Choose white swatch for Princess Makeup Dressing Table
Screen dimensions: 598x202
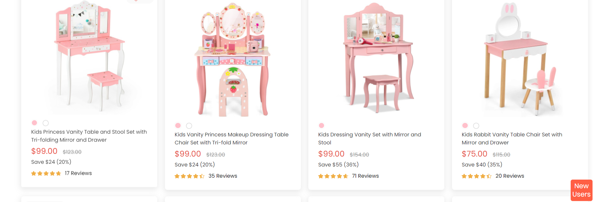[189, 125]
